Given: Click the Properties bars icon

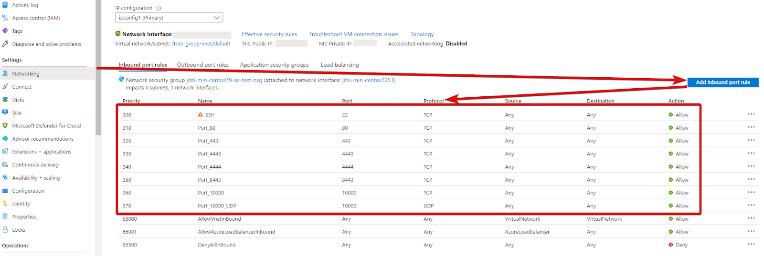Looking at the screenshot, I should point(5,216).
